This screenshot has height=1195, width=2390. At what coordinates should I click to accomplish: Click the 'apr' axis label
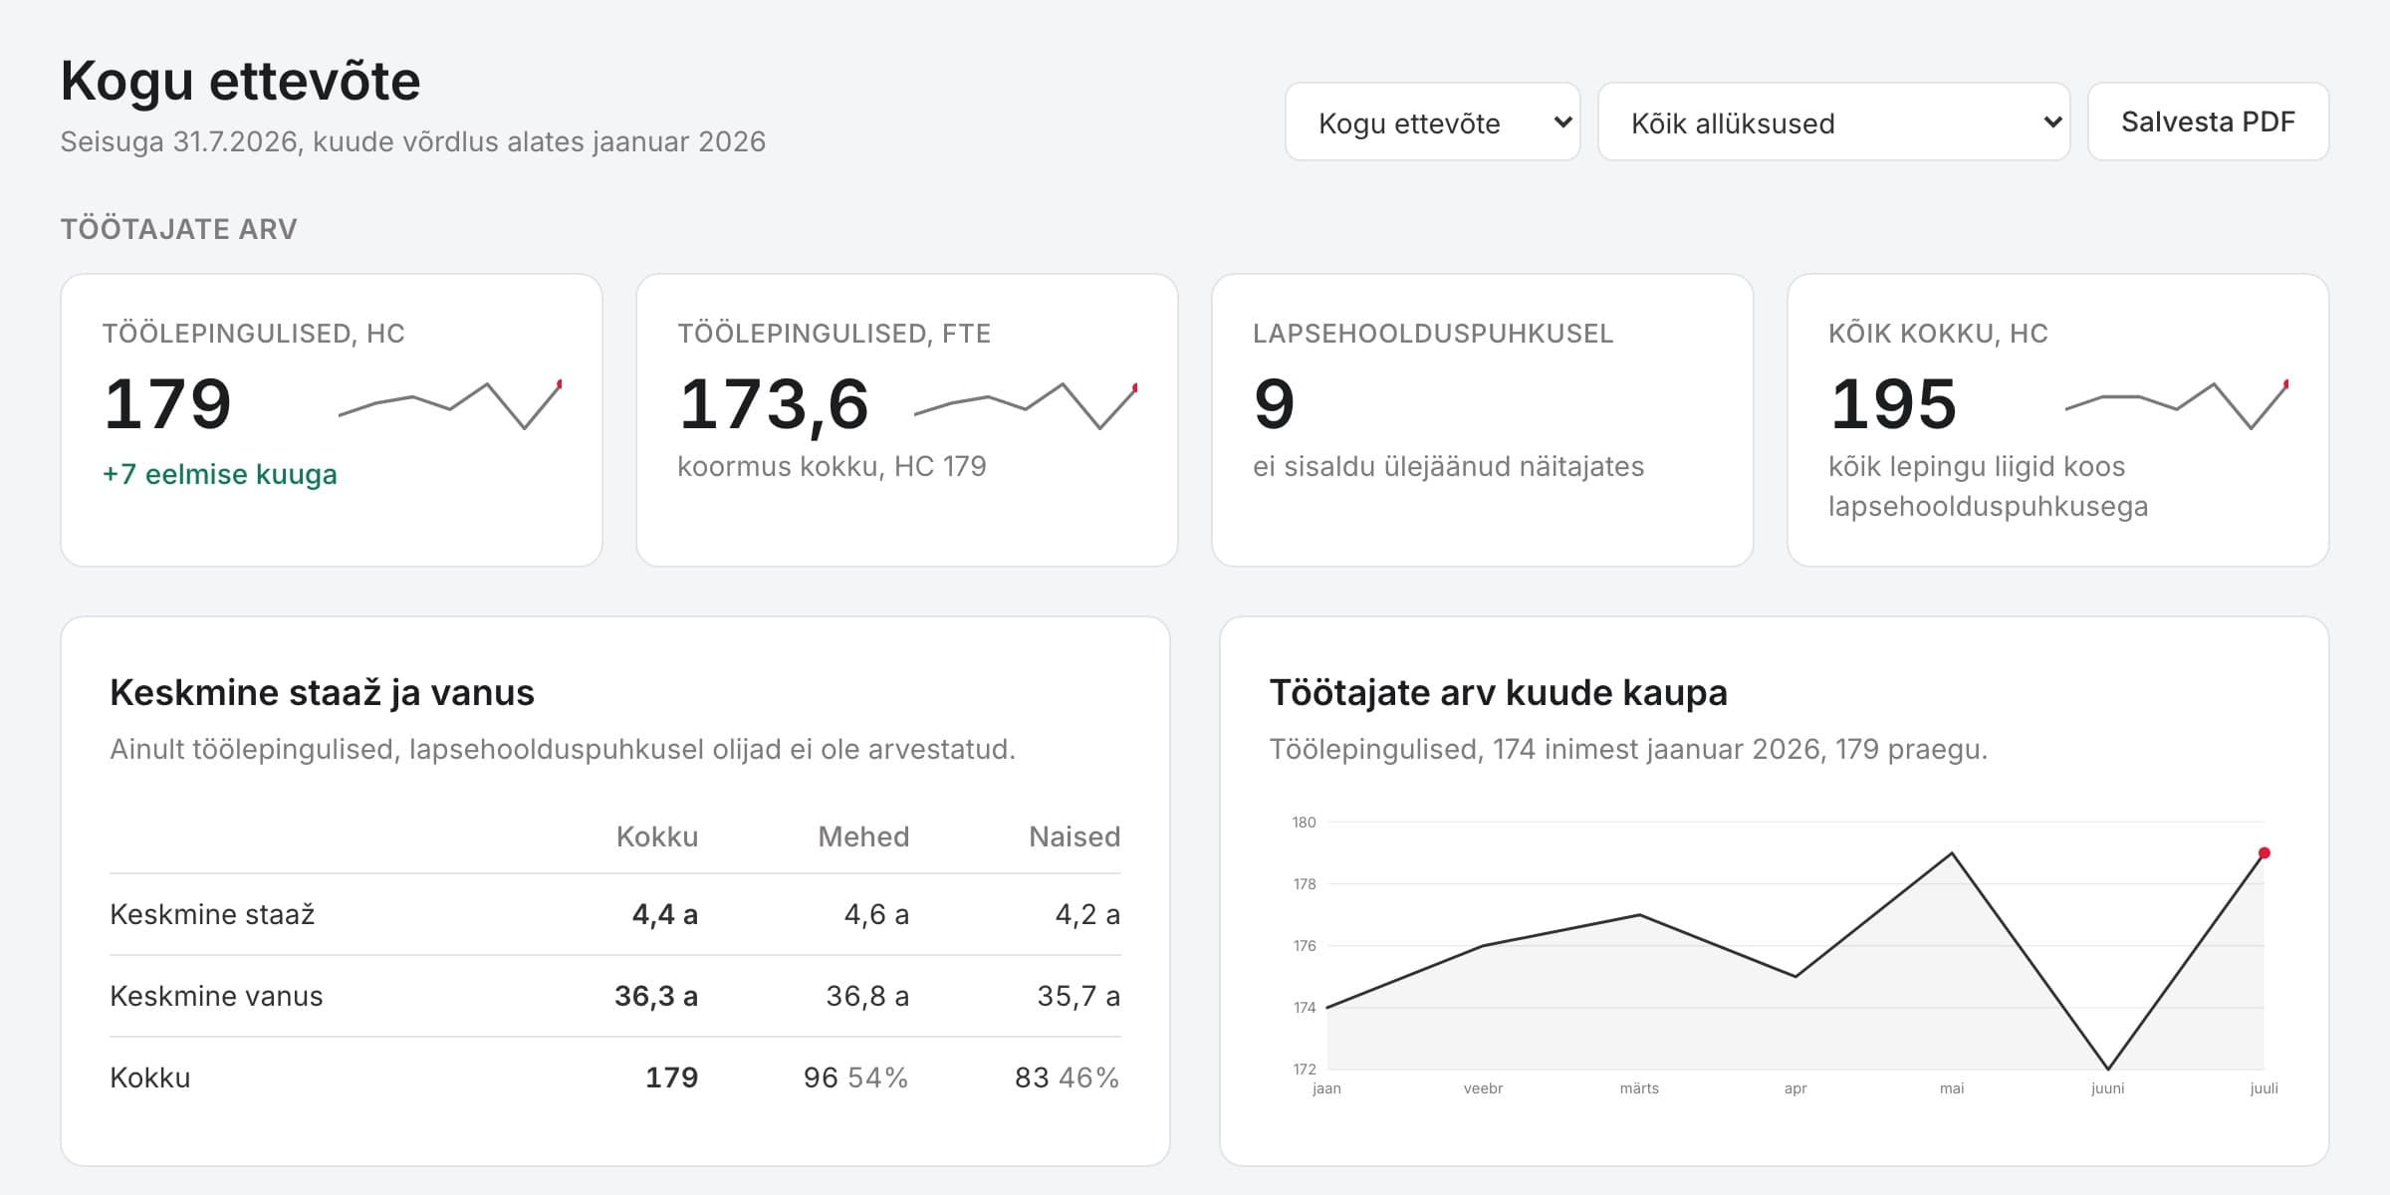[1795, 1088]
